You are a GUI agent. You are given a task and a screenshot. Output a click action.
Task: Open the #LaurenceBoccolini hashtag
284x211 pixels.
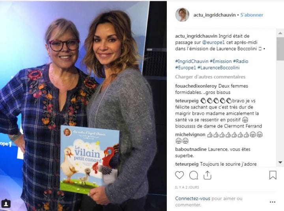(219, 68)
